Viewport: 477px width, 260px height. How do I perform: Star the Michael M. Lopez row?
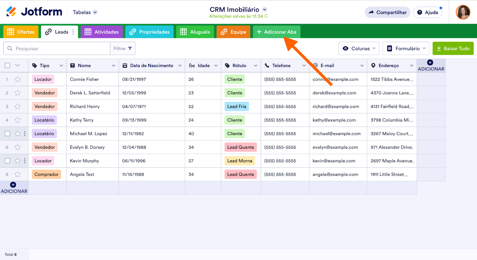(x=18, y=134)
